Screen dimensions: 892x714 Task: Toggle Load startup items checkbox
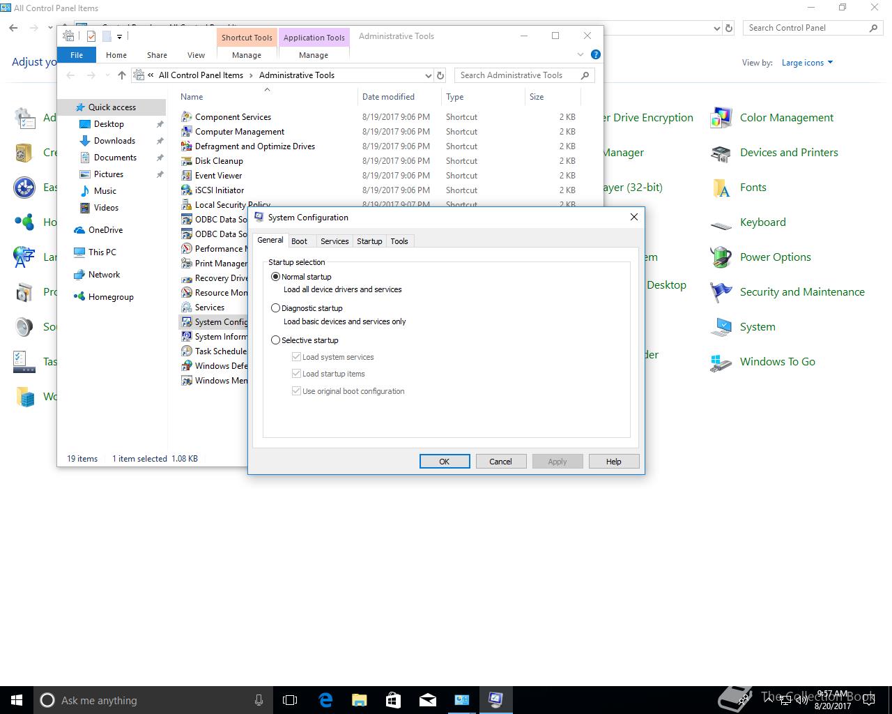[296, 374]
